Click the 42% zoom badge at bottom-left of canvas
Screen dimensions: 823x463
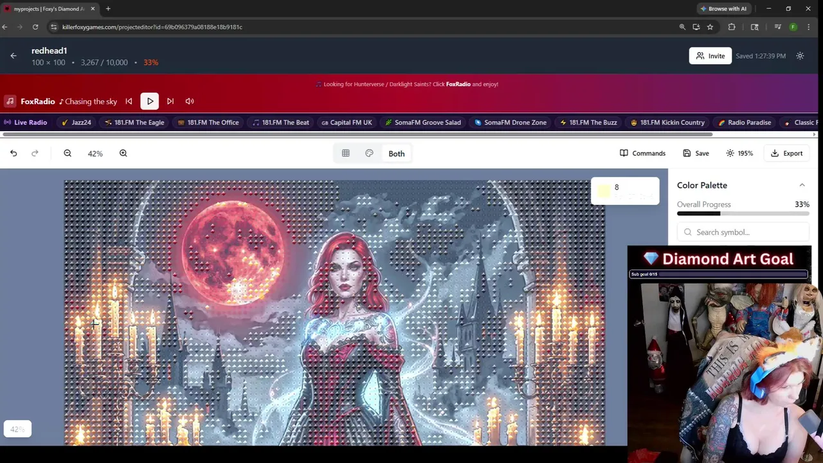(17, 429)
